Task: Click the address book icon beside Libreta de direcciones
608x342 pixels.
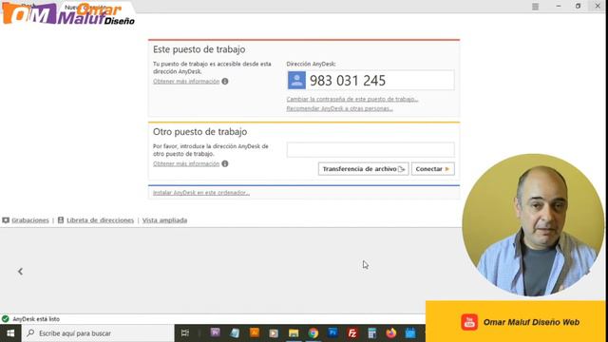Action: coord(61,219)
